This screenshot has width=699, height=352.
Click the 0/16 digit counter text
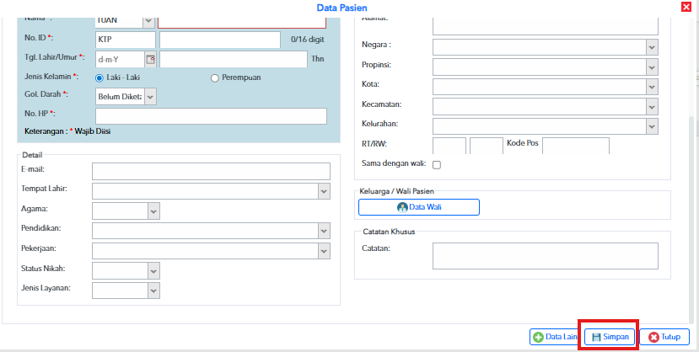308,40
